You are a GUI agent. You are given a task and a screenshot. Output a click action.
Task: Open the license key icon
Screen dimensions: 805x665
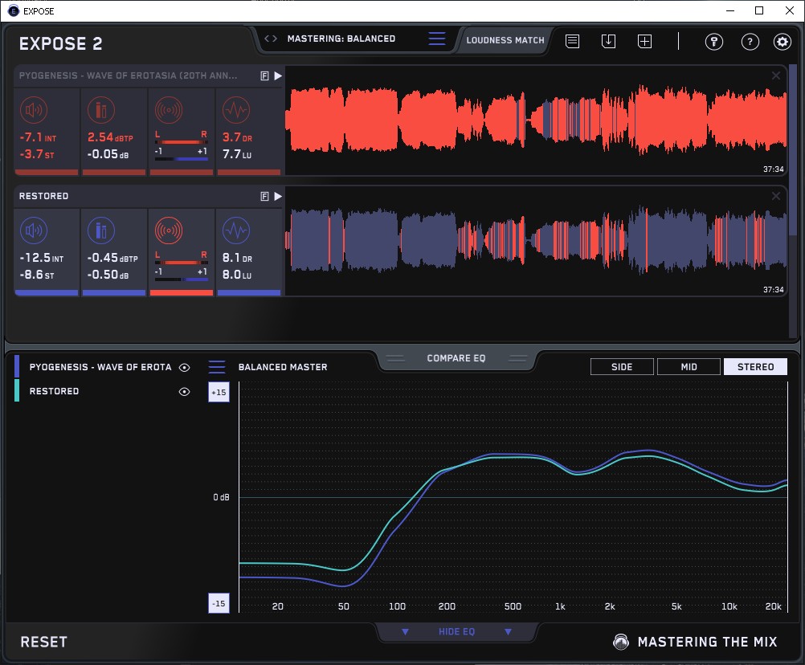(714, 42)
